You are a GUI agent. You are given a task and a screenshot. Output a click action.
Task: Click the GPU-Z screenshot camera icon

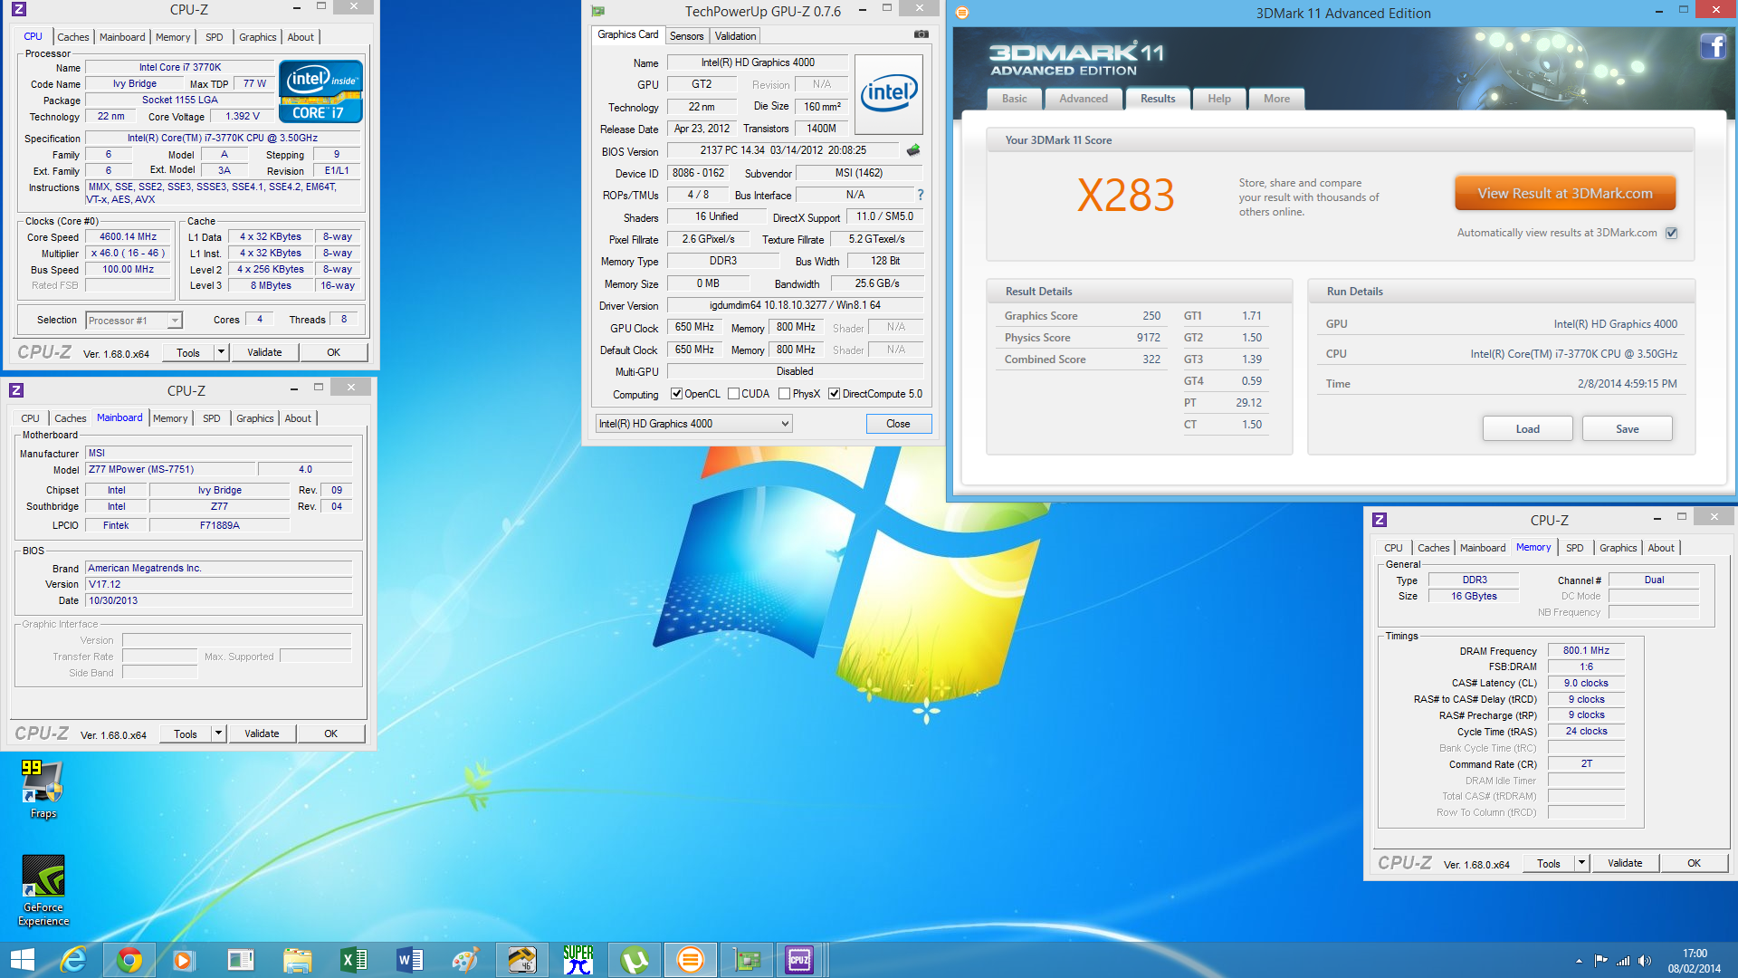click(x=921, y=34)
